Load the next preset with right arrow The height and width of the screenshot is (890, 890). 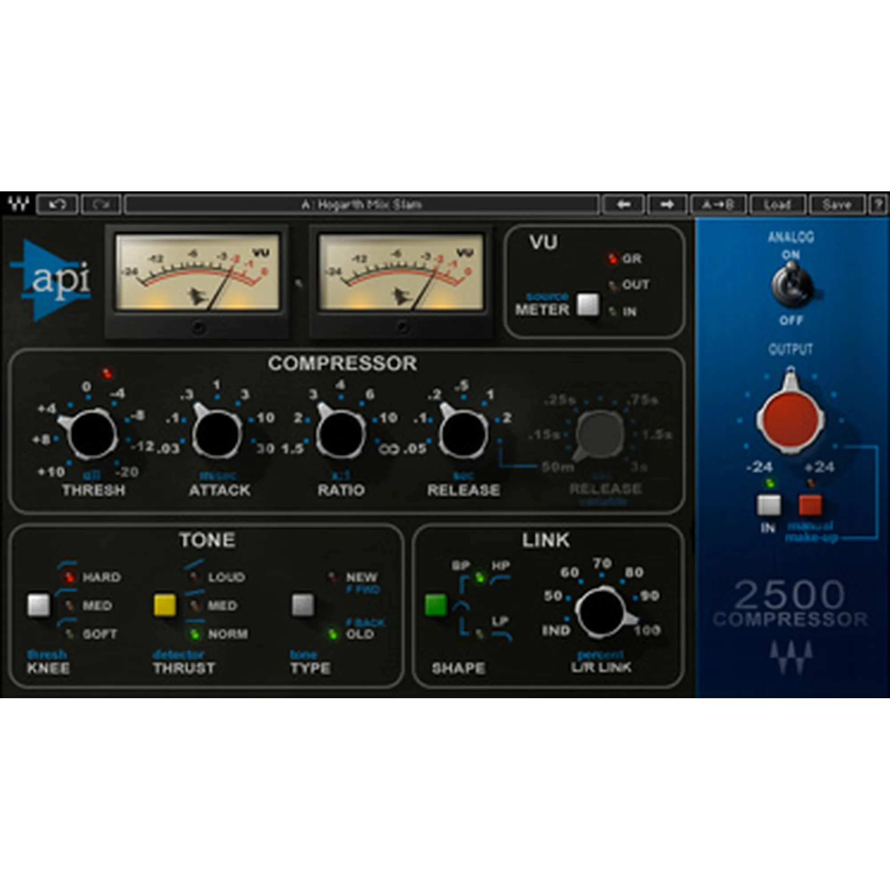[x=667, y=205]
